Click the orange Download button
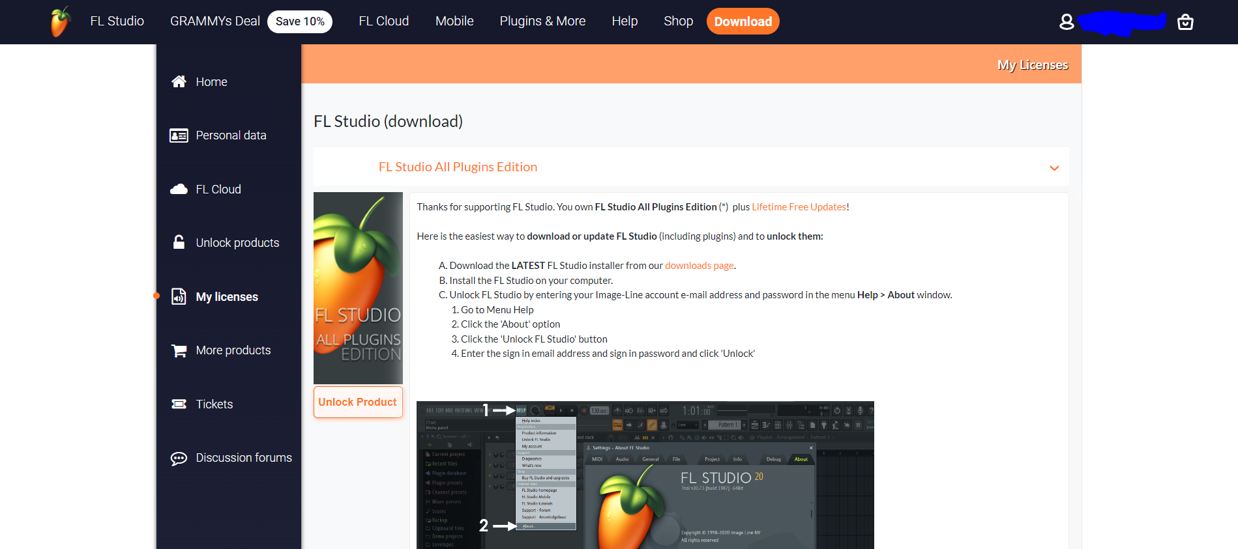This screenshot has width=1238, height=549. coord(743,21)
